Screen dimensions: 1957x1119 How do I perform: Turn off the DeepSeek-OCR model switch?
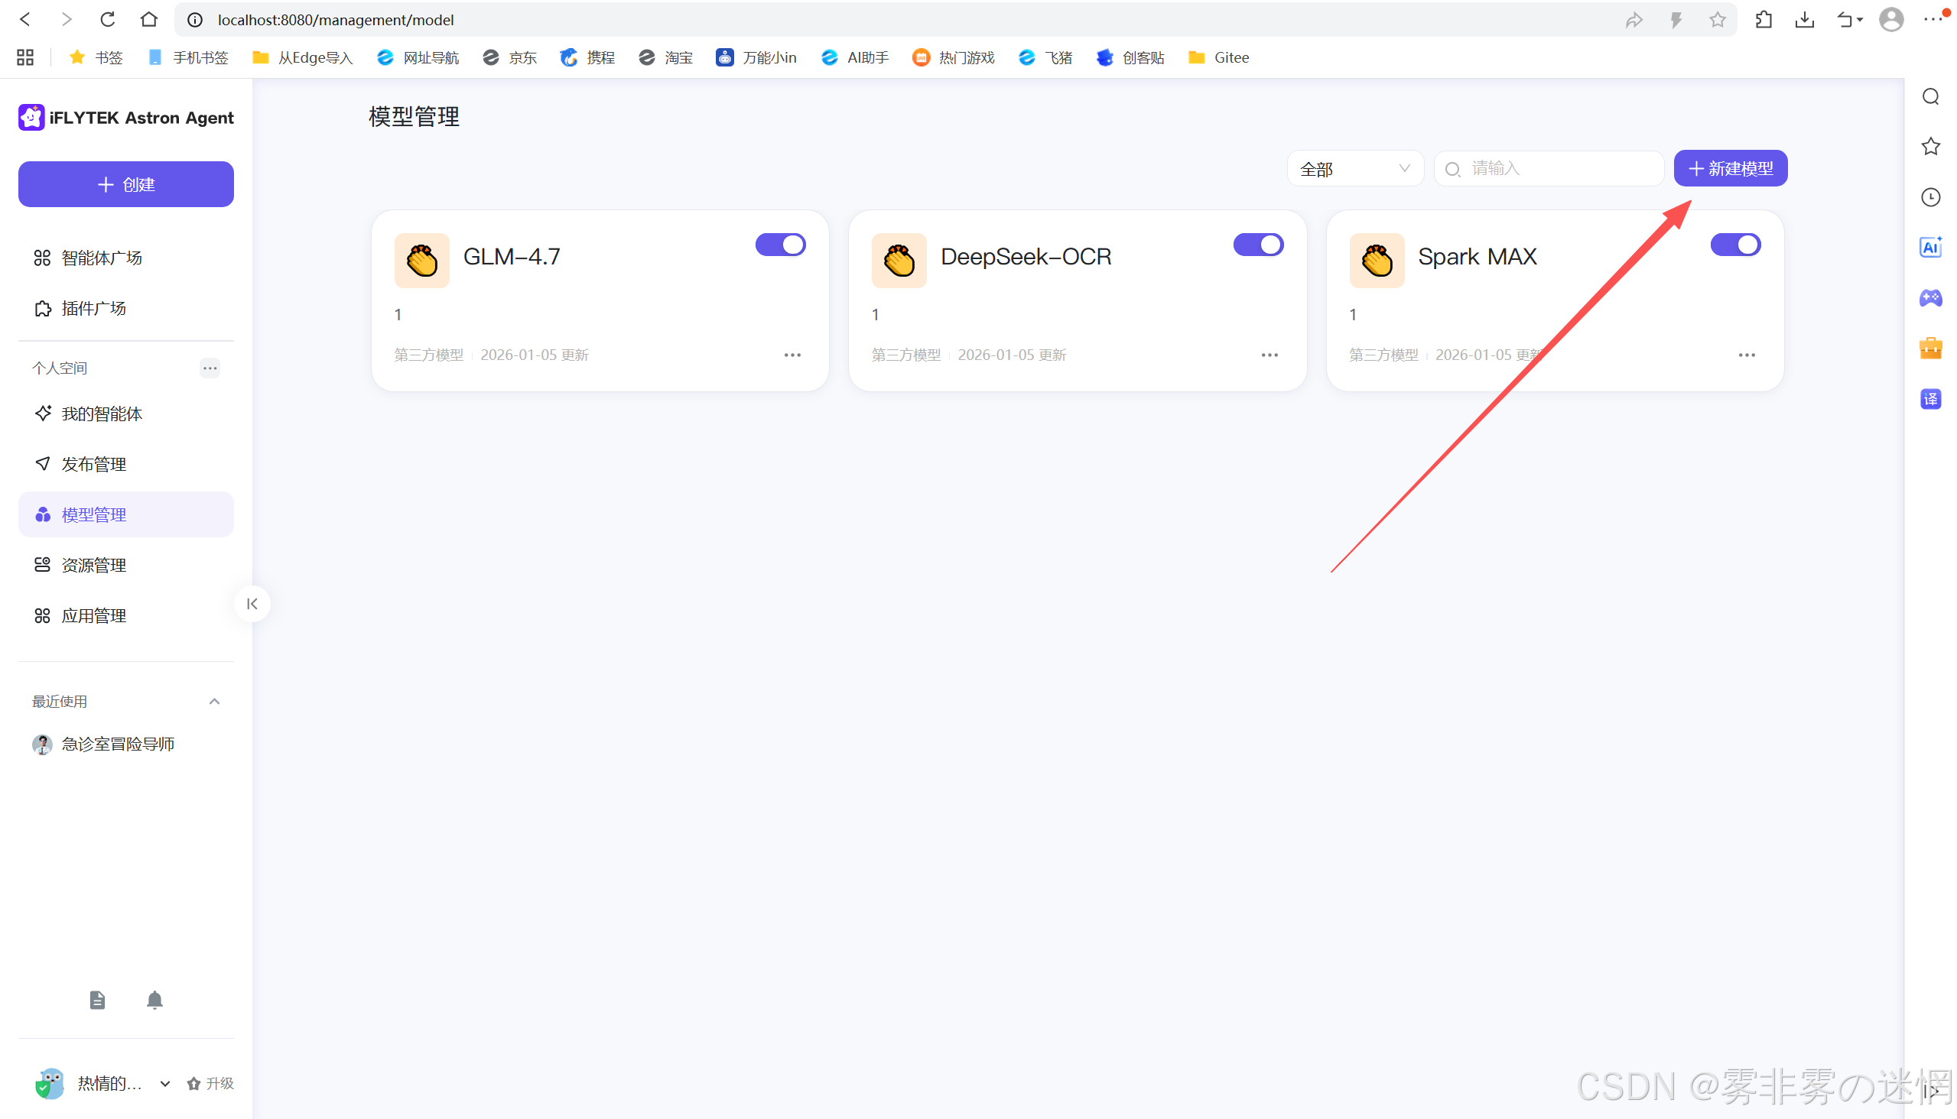[x=1258, y=245]
